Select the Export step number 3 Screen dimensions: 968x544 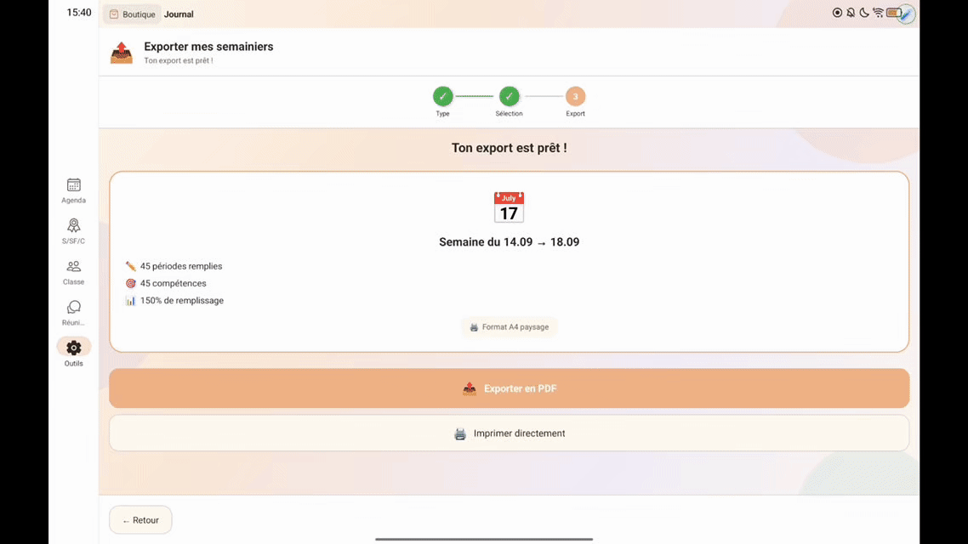575,96
